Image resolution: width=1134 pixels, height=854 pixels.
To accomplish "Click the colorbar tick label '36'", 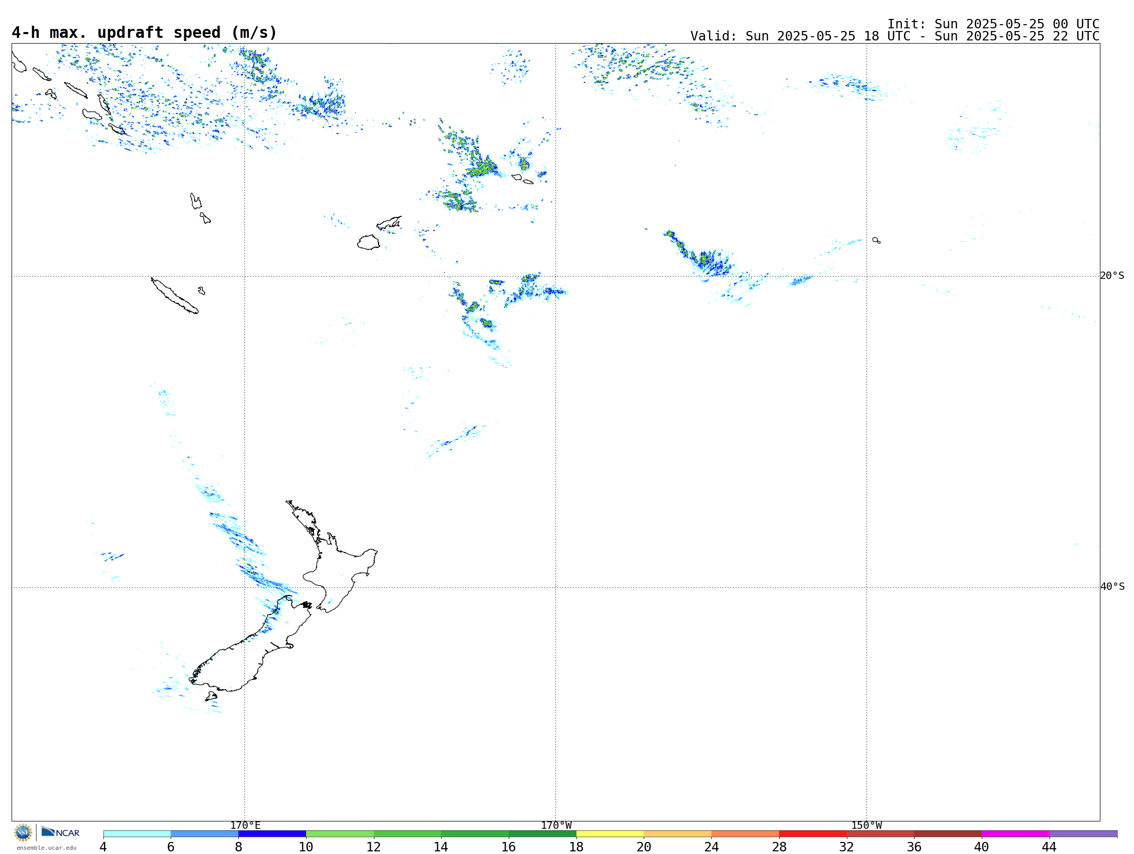I will (914, 847).
